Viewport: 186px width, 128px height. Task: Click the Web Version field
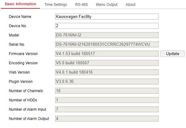[107, 72]
